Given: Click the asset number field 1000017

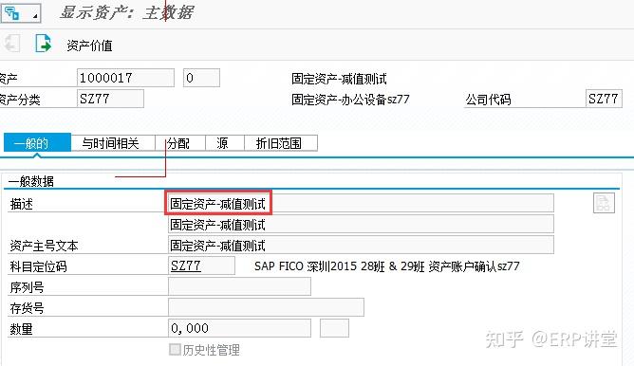Looking at the screenshot, I should tap(125, 78).
